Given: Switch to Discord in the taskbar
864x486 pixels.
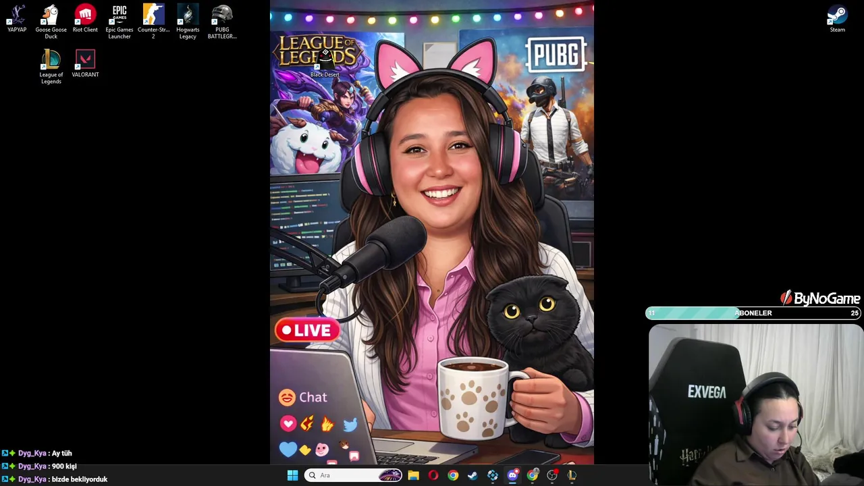Looking at the screenshot, I should tap(512, 475).
